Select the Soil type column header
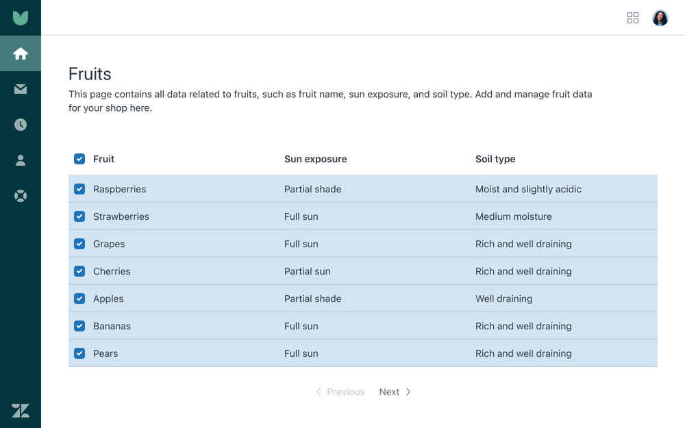The image size is (685, 428). (495, 159)
